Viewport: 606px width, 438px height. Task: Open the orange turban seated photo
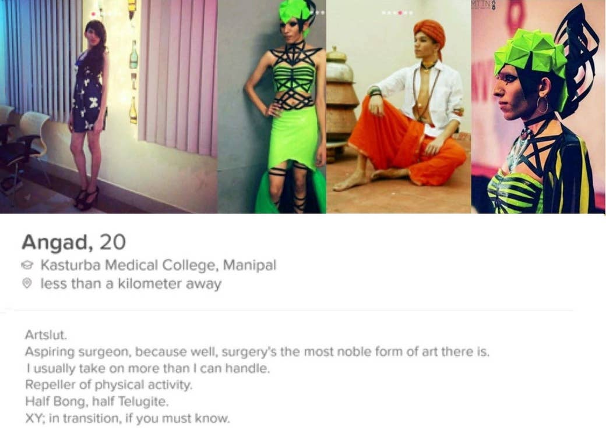tap(399, 106)
